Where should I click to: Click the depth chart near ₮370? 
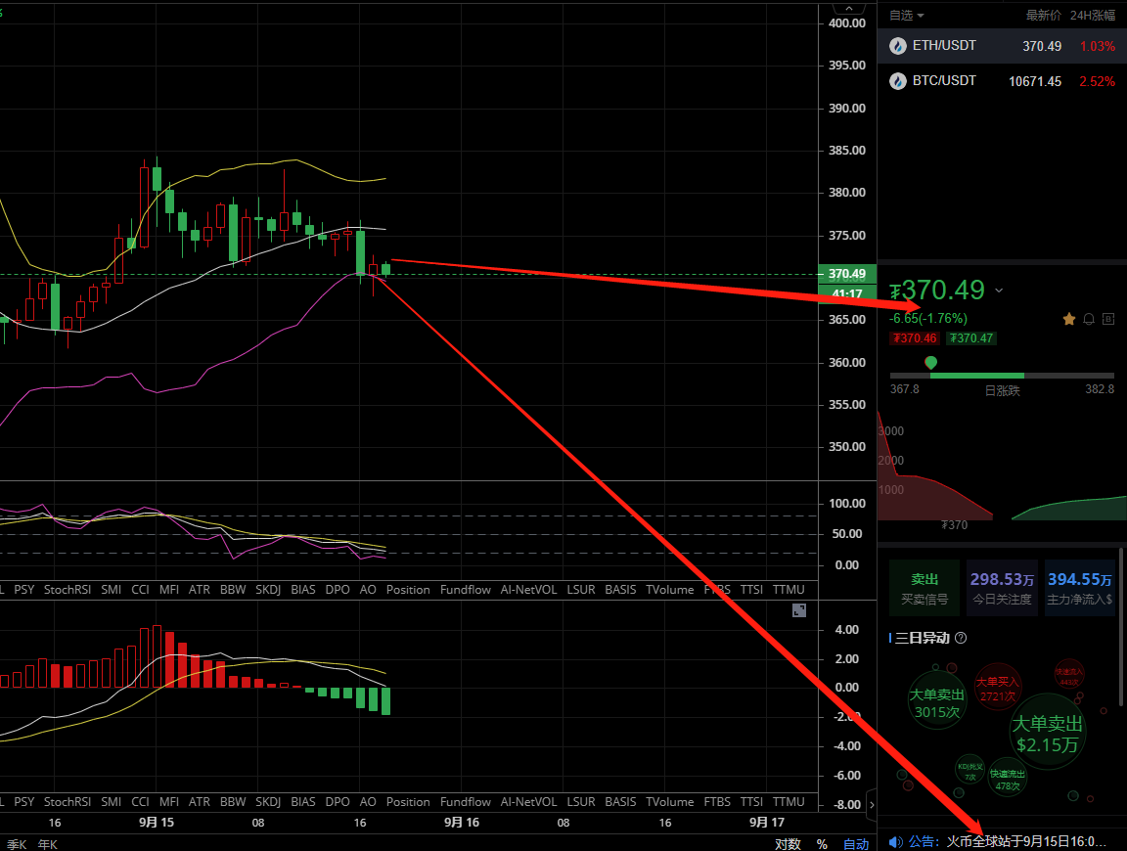click(1002, 468)
